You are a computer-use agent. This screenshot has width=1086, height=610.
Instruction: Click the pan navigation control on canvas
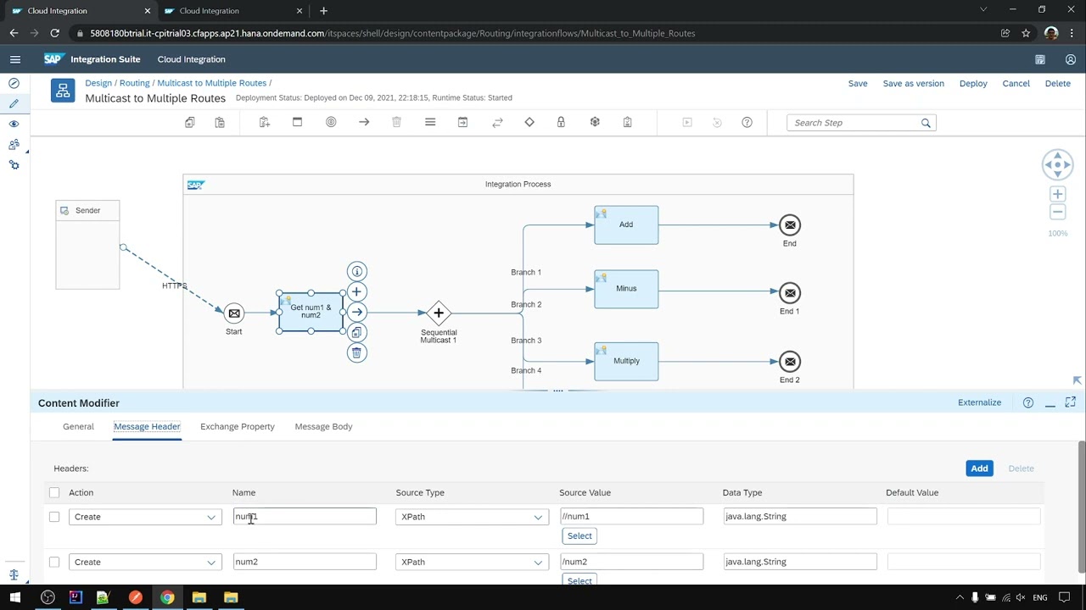1057,164
